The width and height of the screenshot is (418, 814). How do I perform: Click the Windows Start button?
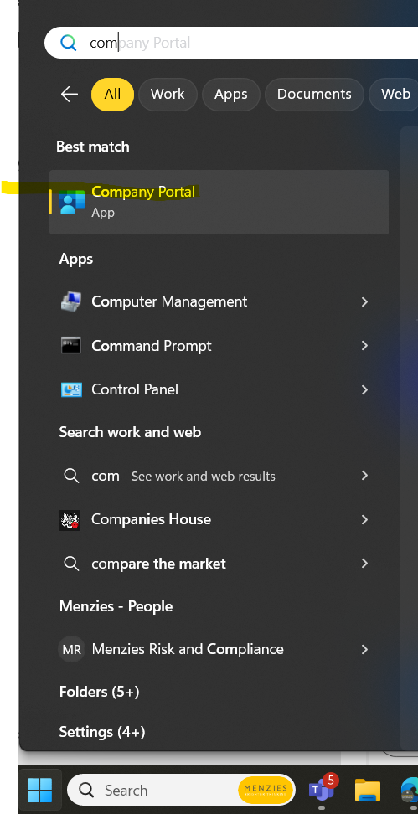click(40, 790)
